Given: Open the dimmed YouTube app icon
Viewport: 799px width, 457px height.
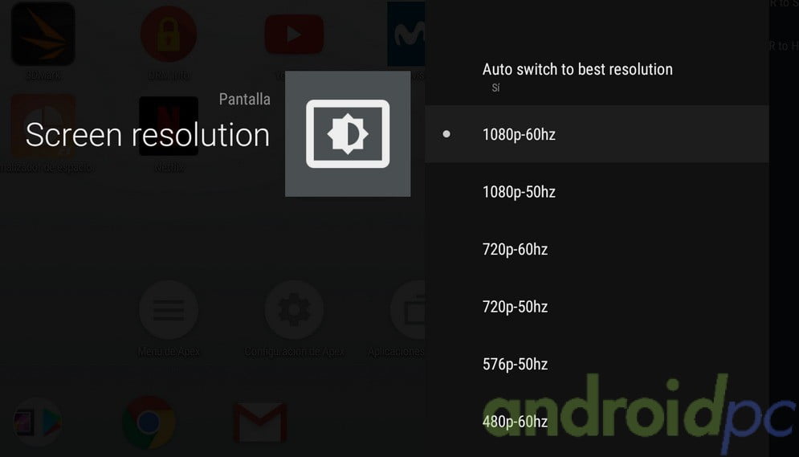Looking at the screenshot, I should coord(294,35).
